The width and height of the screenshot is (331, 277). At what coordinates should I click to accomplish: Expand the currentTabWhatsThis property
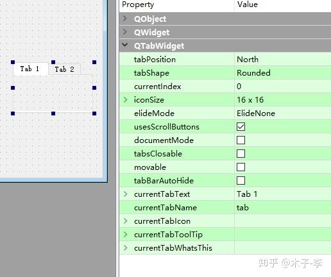point(126,248)
